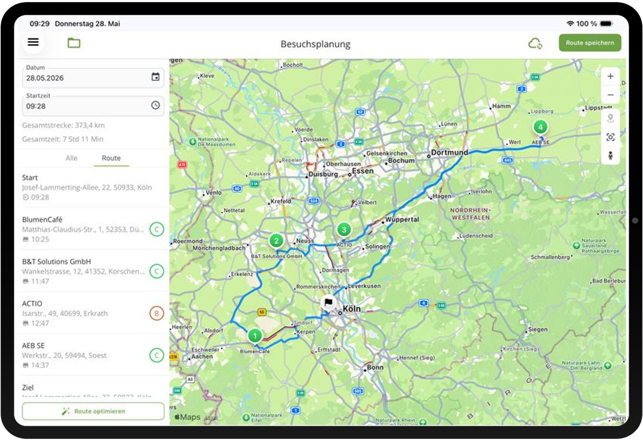Zoom out with the minus button

click(x=610, y=95)
